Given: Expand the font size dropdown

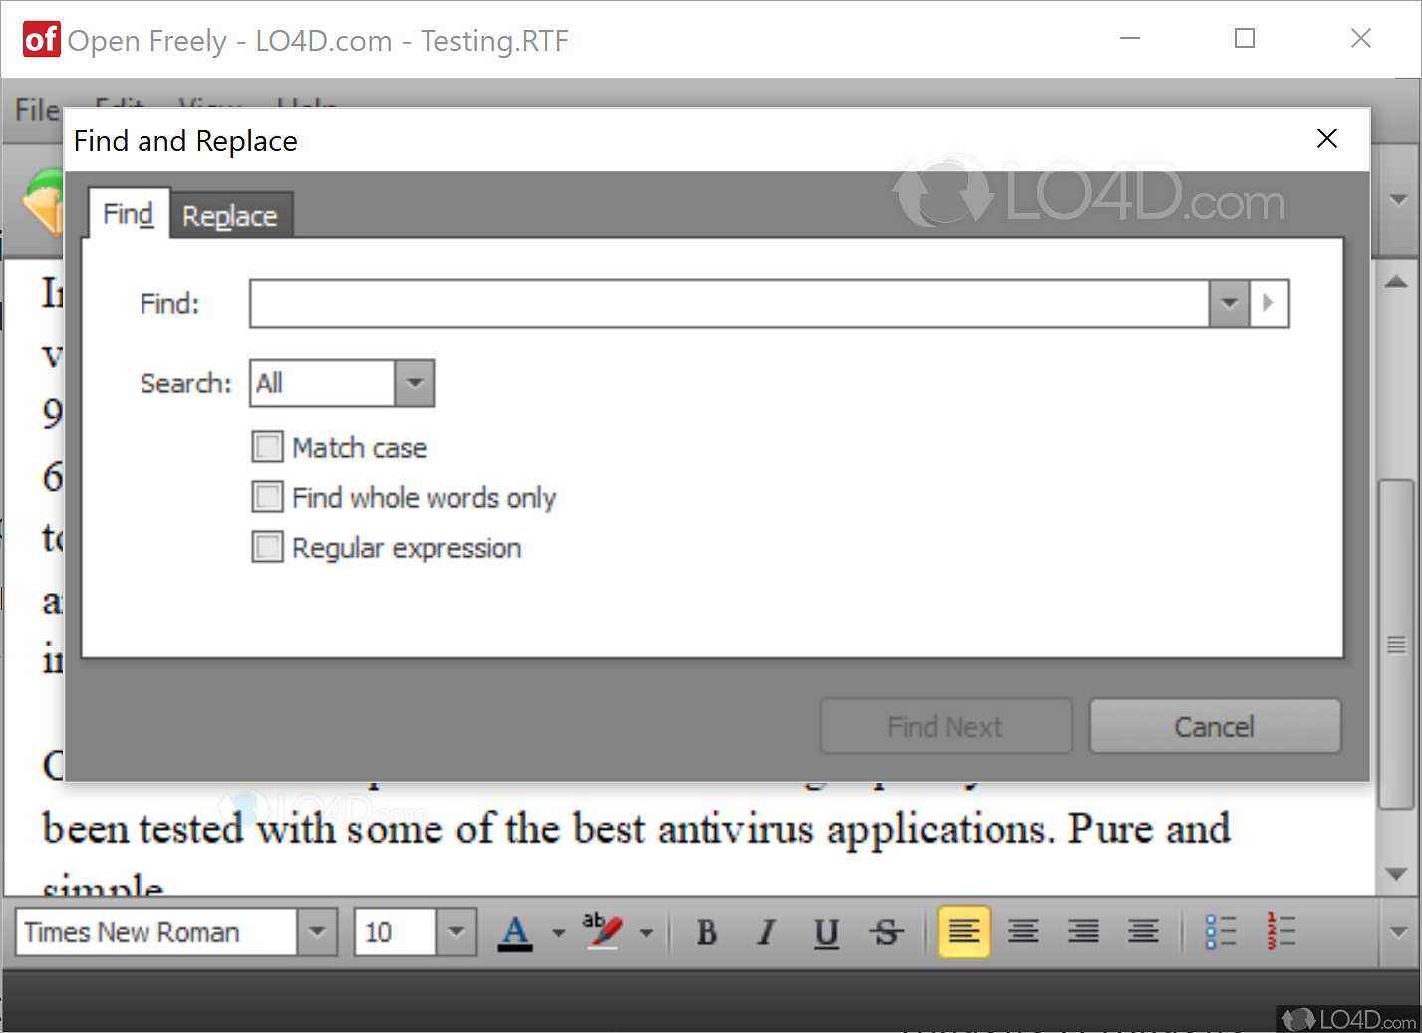Looking at the screenshot, I should tap(455, 932).
